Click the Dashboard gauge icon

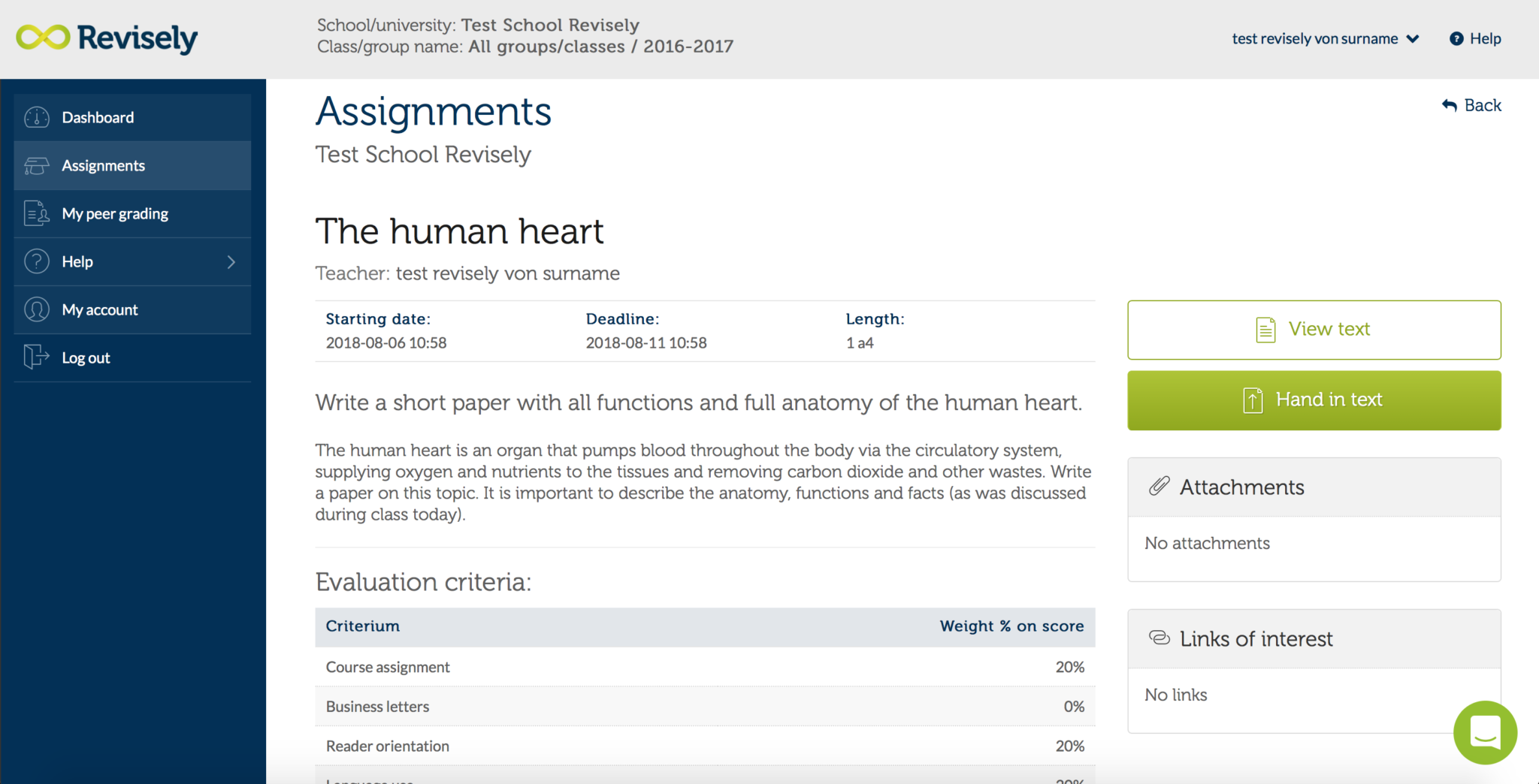[36, 118]
